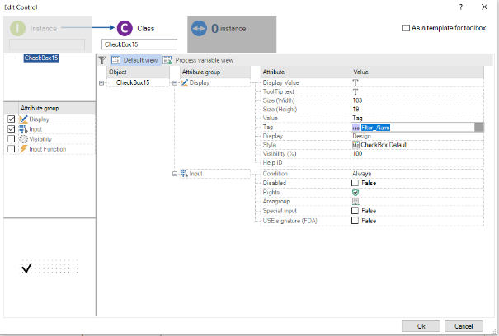
Task: Click the Display attribute's Design value
Action: click(x=361, y=136)
